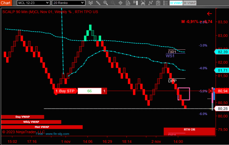Screen dimensions: 229x145
Task: Click the -4.0% level label
Action: click(203, 68)
